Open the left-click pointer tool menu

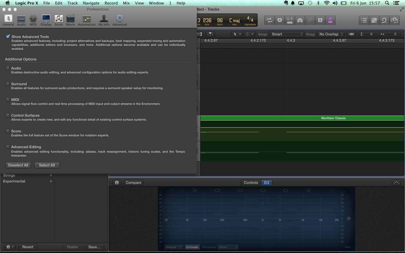click(x=237, y=34)
